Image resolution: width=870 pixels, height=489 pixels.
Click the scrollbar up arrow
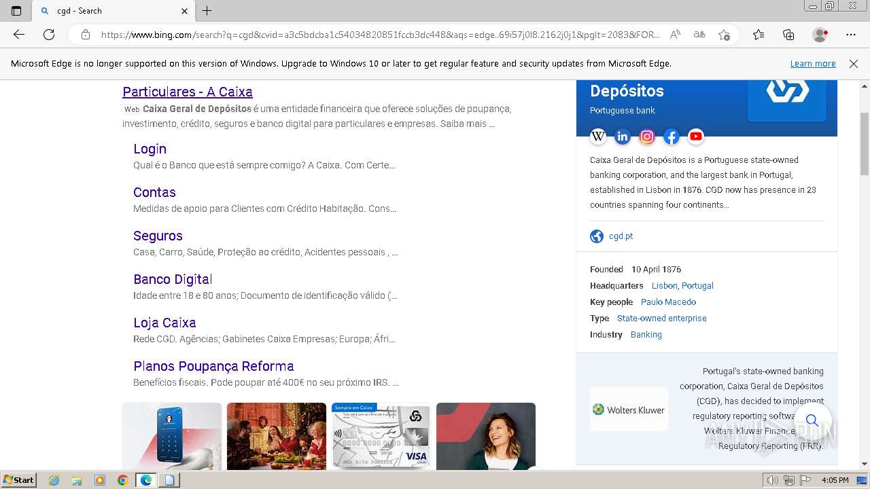click(x=865, y=86)
